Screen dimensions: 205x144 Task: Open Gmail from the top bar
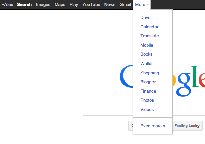point(125,5)
